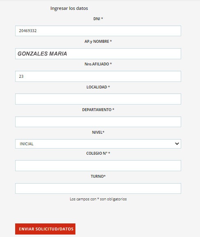Image resolution: width=200 pixels, height=237 pixels.
Task: Click the NIVEL dropdown chevron arrow
Action: (x=177, y=144)
